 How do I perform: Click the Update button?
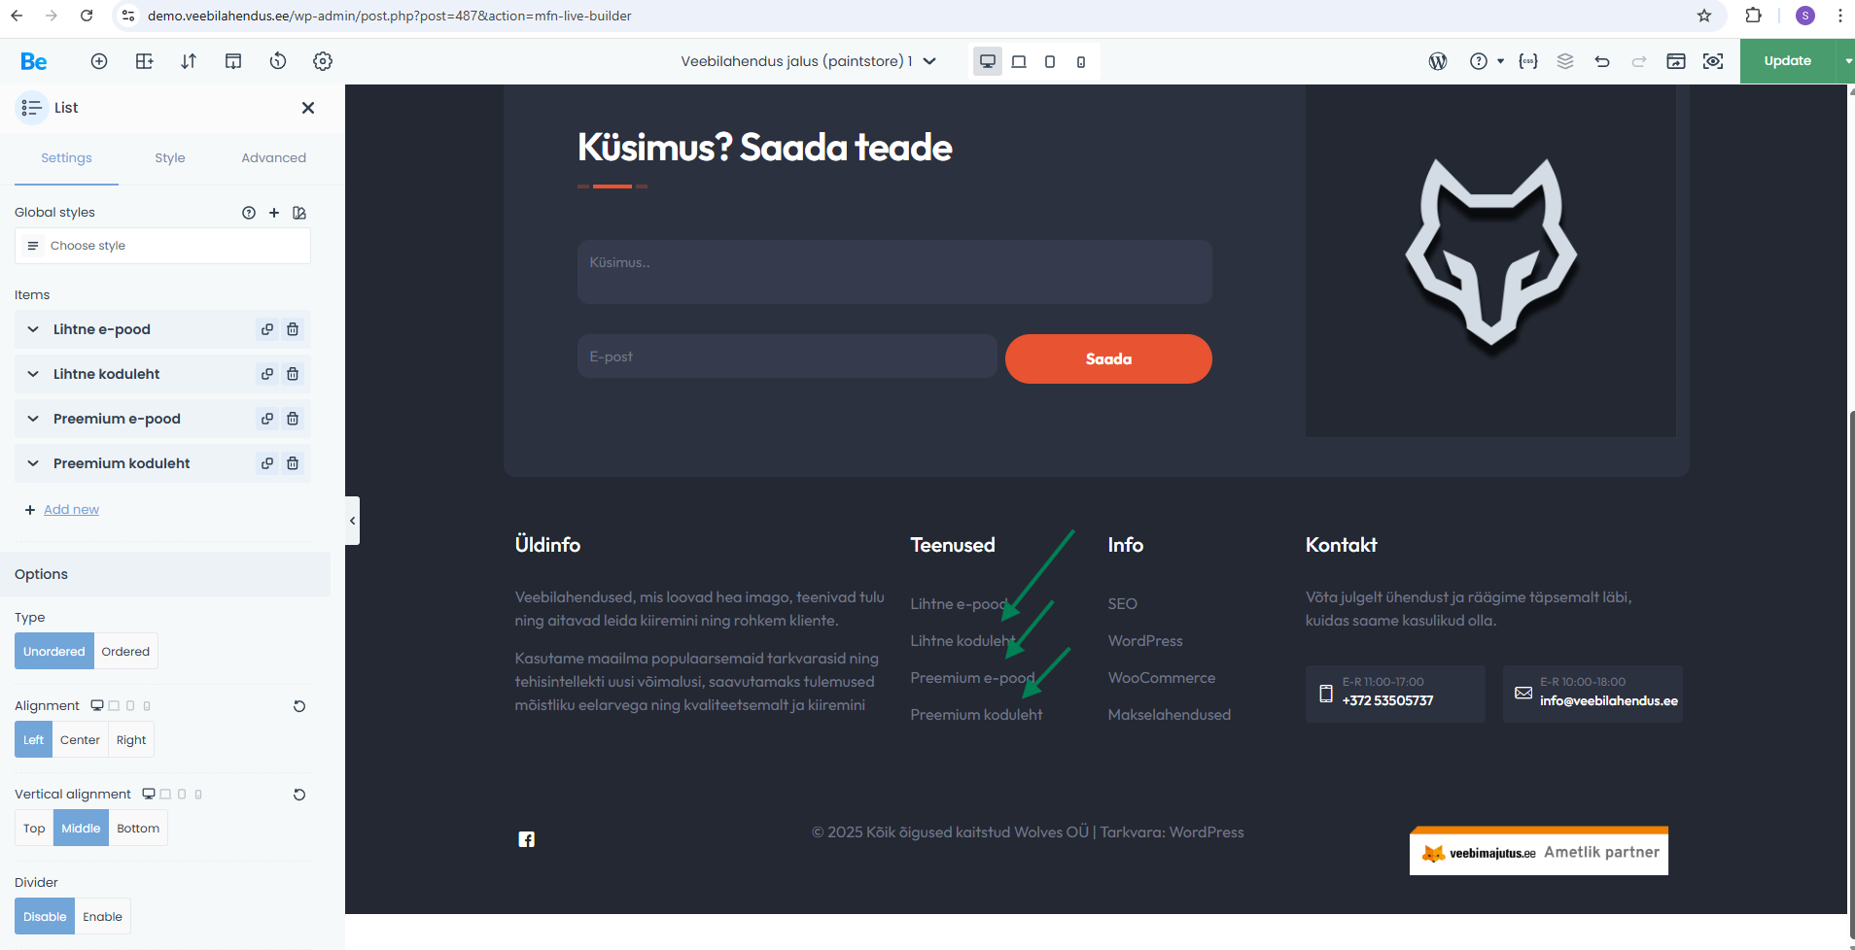coord(1787,60)
